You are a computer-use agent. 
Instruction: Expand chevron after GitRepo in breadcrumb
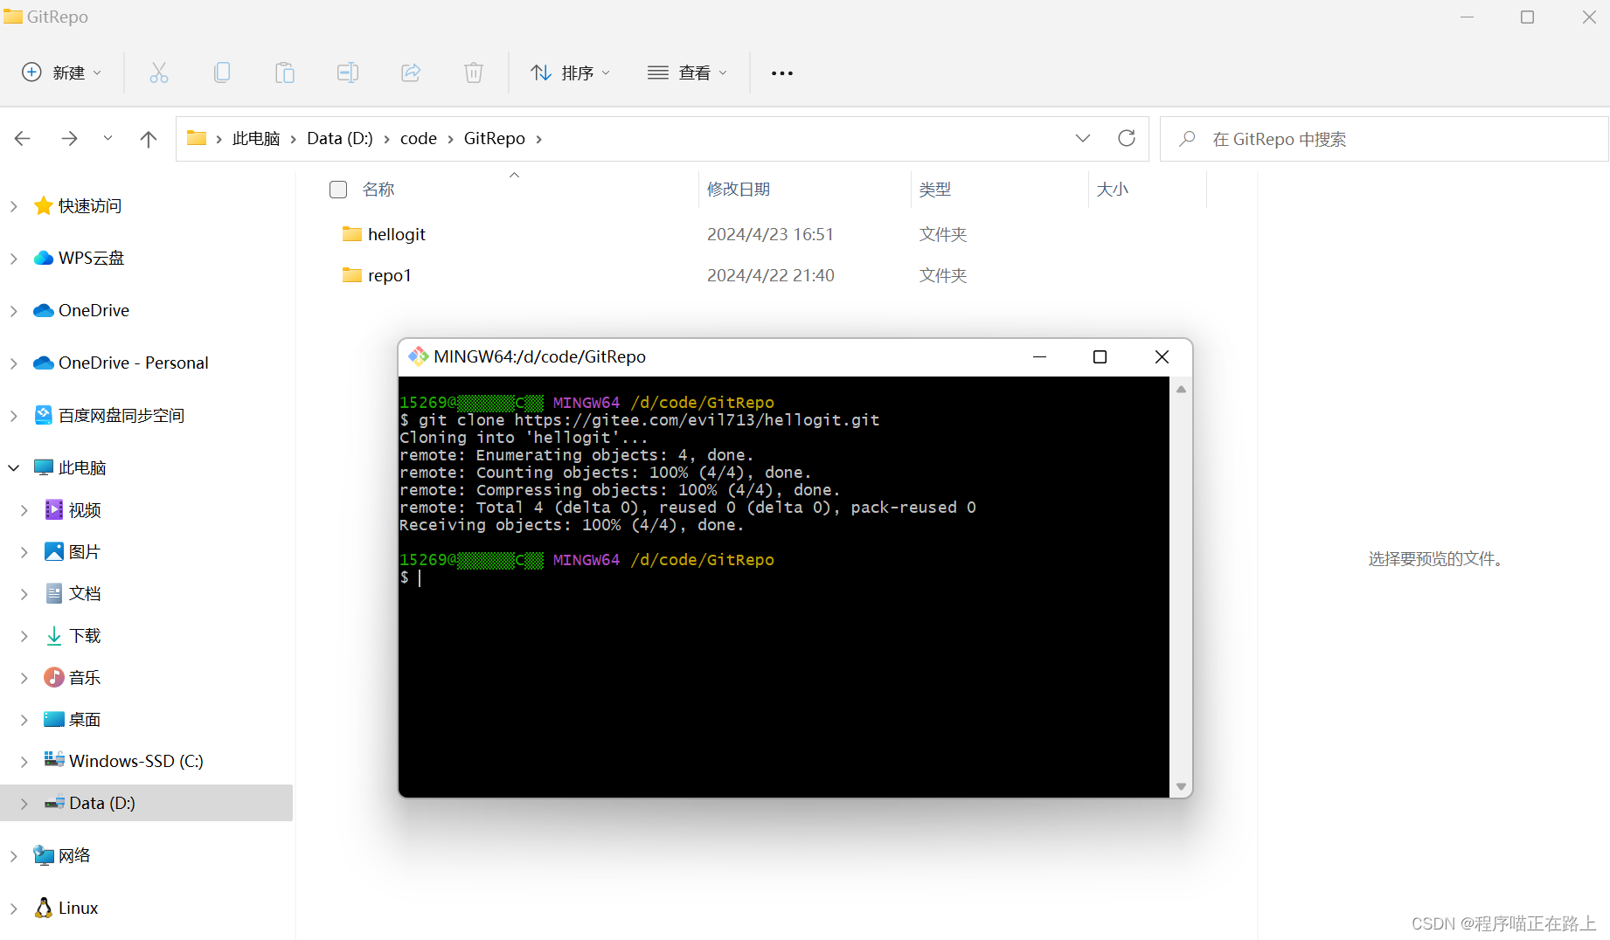point(539,139)
